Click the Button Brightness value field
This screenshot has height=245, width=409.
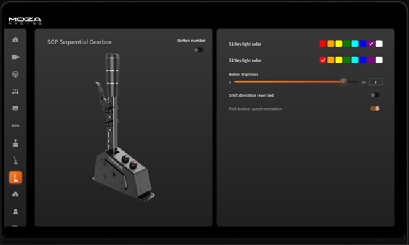pos(376,82)
